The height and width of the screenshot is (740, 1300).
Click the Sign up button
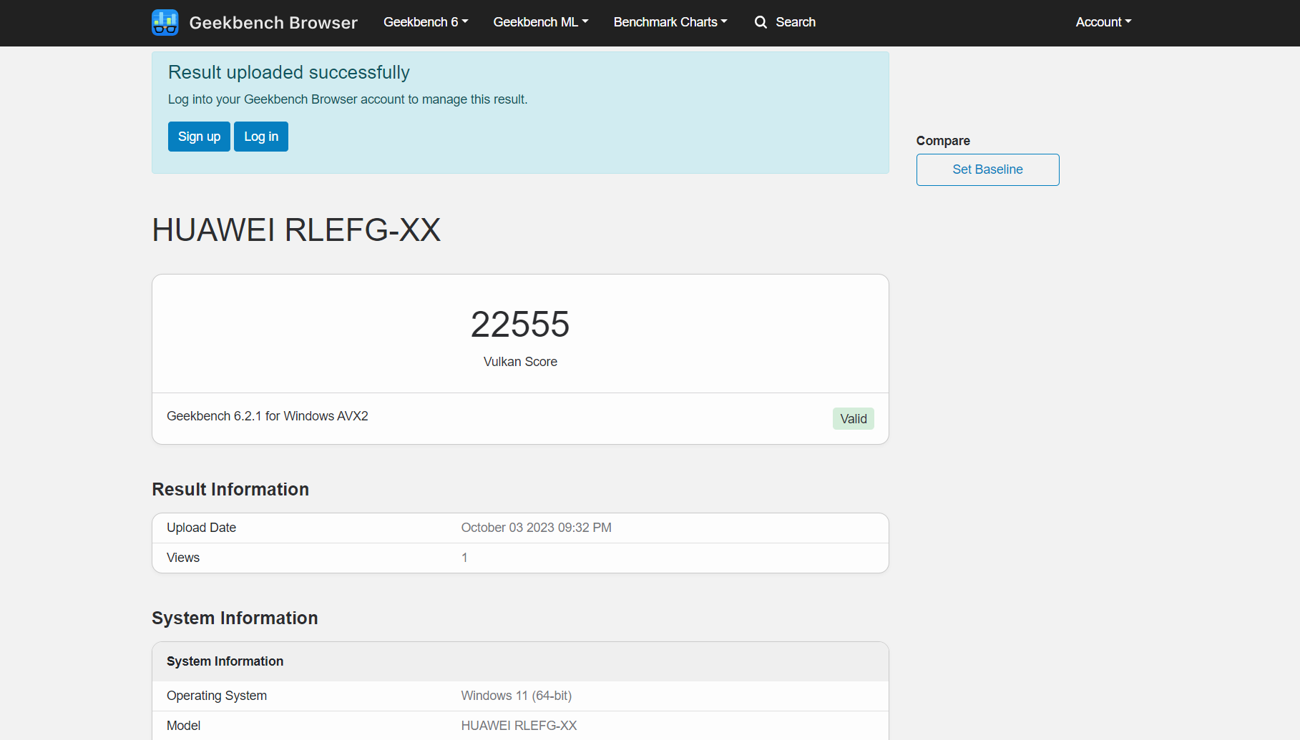199,137
